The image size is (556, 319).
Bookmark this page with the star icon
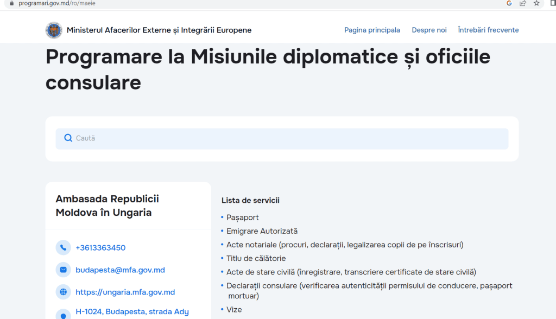click(x=536, y=3)
